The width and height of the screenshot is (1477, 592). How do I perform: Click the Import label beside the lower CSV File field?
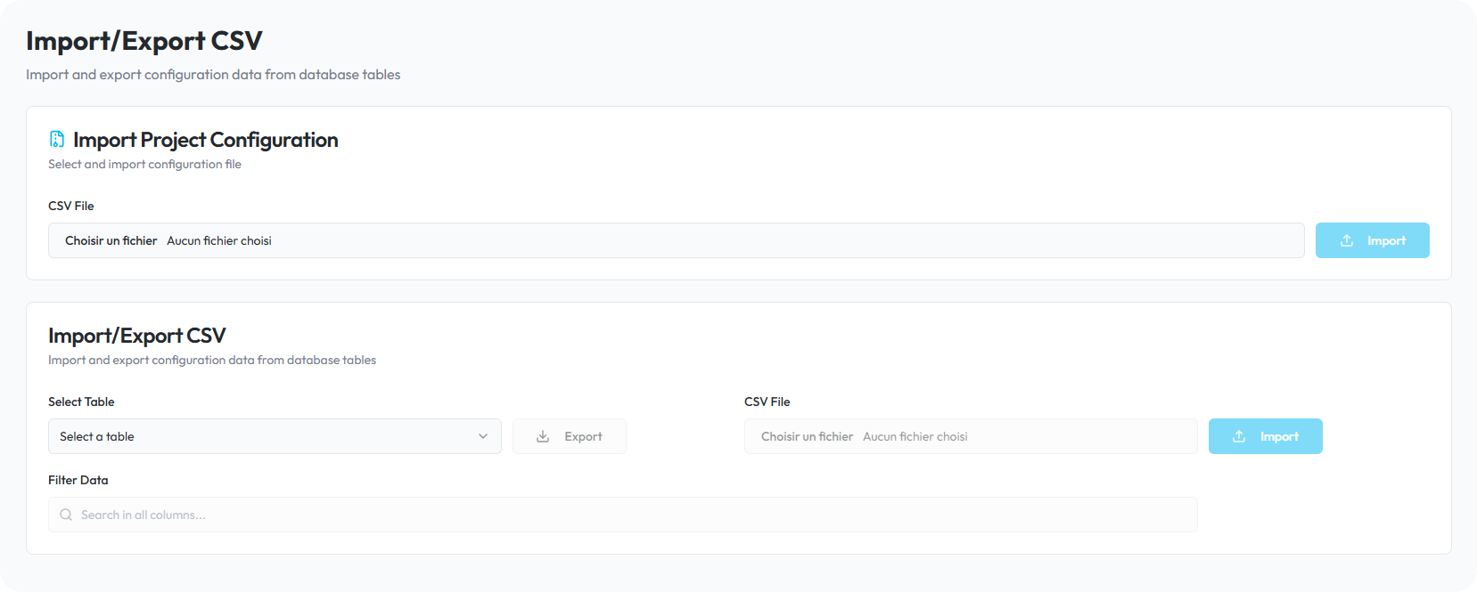[x=1279, y=436]
